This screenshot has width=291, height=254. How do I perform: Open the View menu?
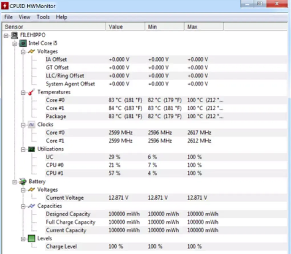24,17
